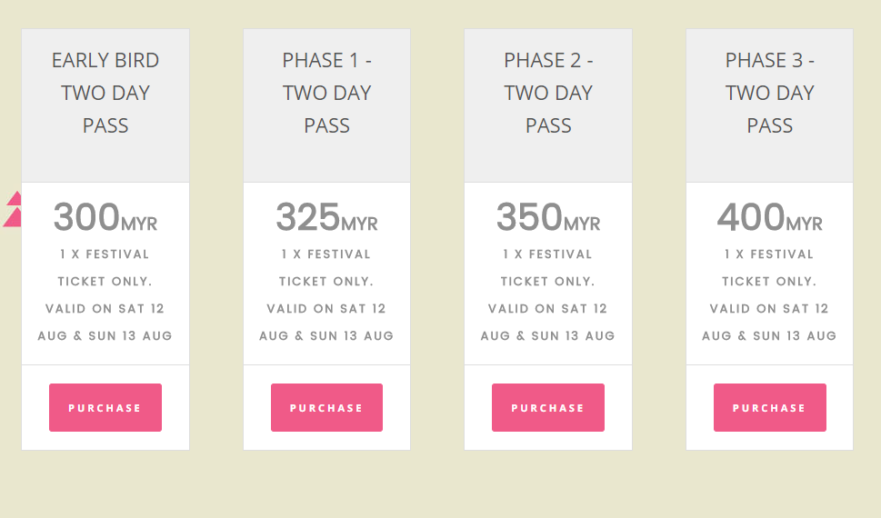Click the 350 MYR price
Viewport: 881px width, 518px height.
(548, 218)
